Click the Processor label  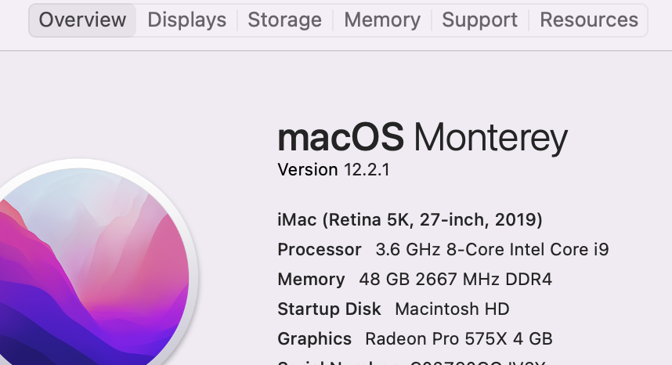point(320,250)
